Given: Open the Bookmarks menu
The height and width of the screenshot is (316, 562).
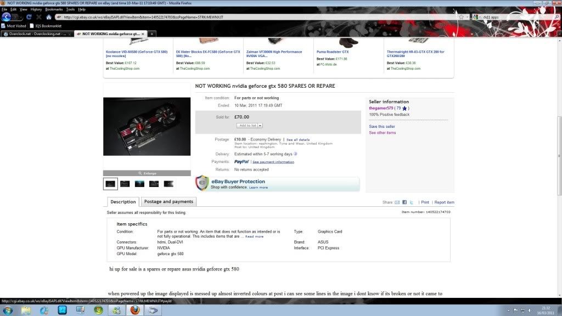Looking at the screenshot, I should tap(54, 9).
